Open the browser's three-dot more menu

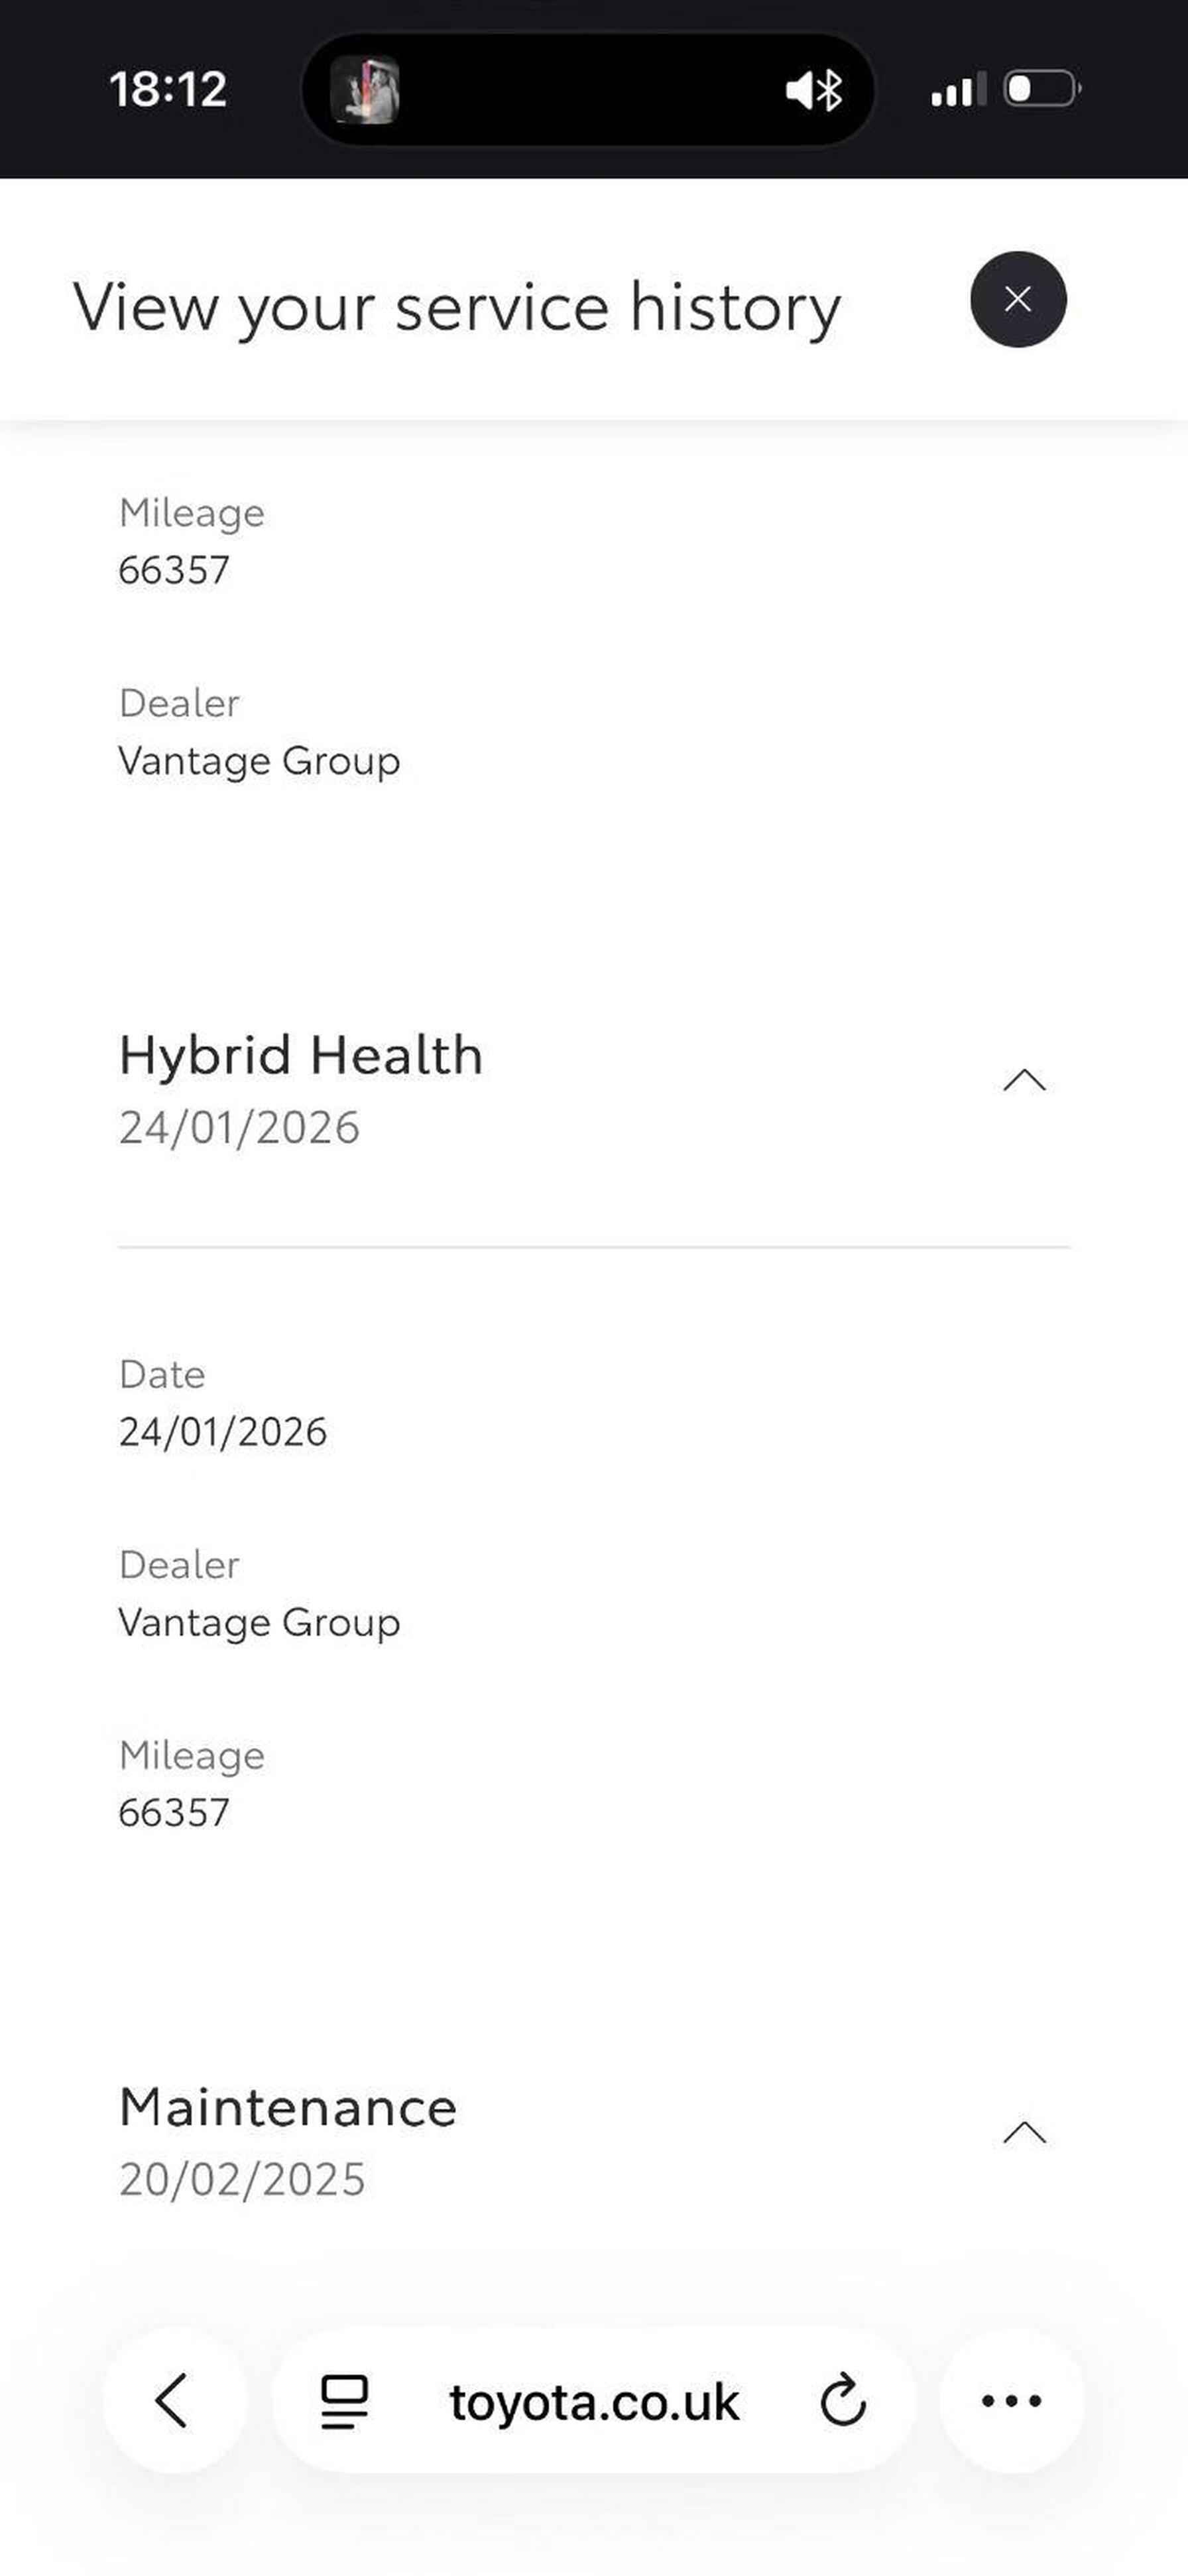point(1011,2400)
